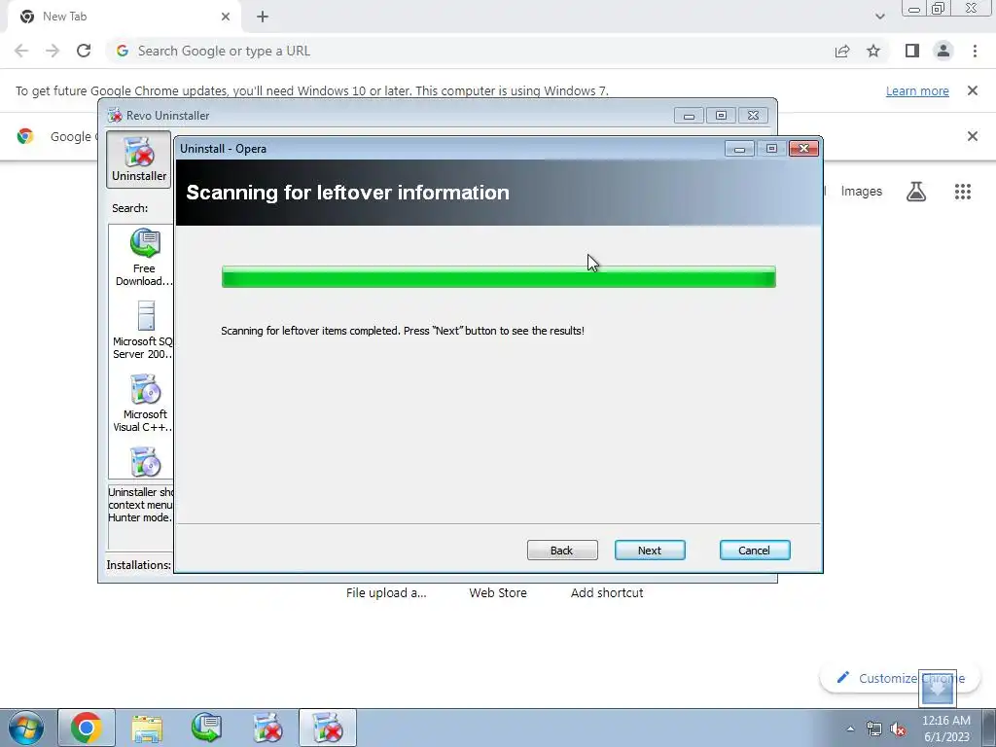Click the Revo Uninstaller title bar icon

pyautogui.click(x=115, y=116)
